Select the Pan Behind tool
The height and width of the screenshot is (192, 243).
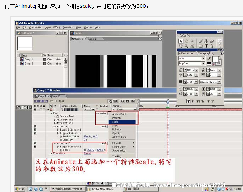coord(192,46)
